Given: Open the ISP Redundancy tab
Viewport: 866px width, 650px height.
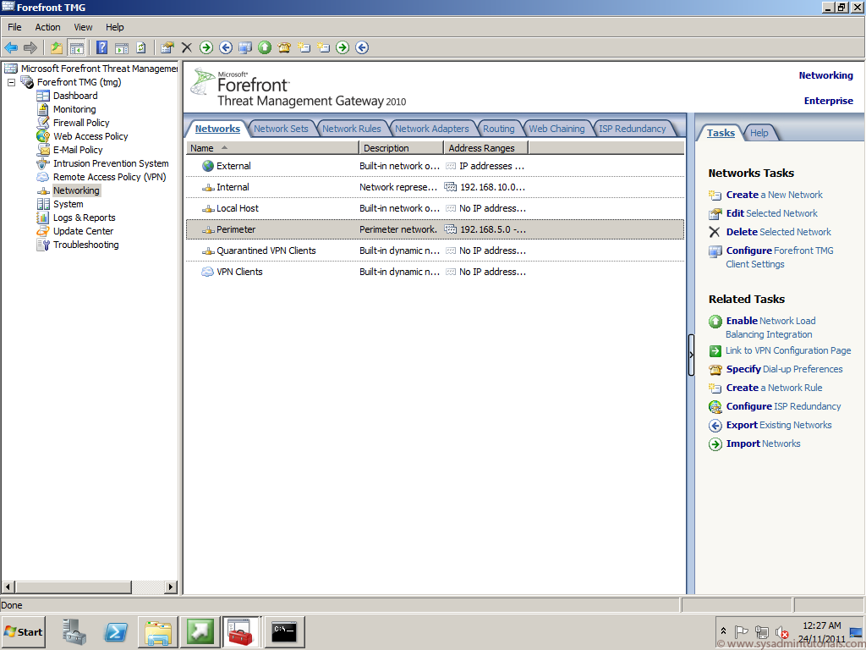Looking at the screenshot, I should pos(632,129).
